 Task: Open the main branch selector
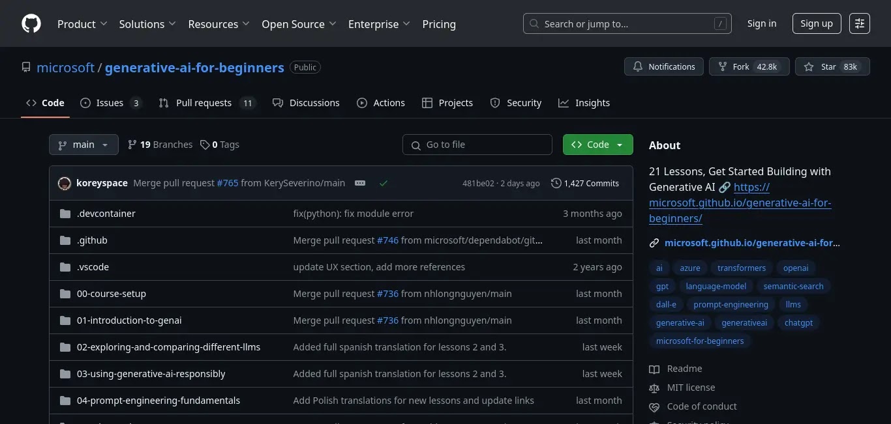(x=83, y=145)
